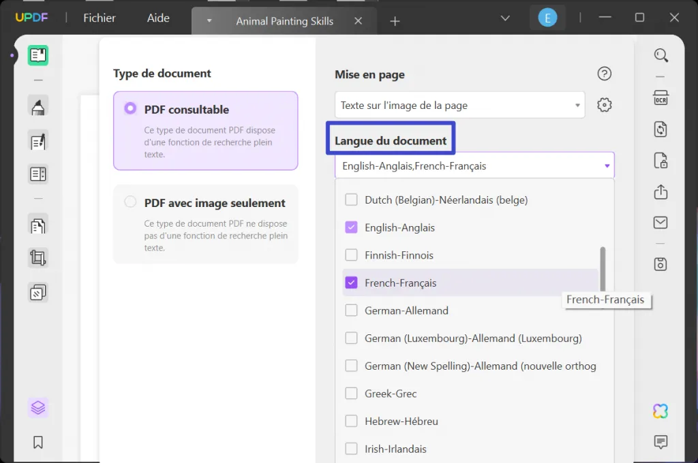Image resolution: width=698 pixels, height=463 pixels.
Task: Click the purple layers icon in left sidebar
Action: coord(37,407)
